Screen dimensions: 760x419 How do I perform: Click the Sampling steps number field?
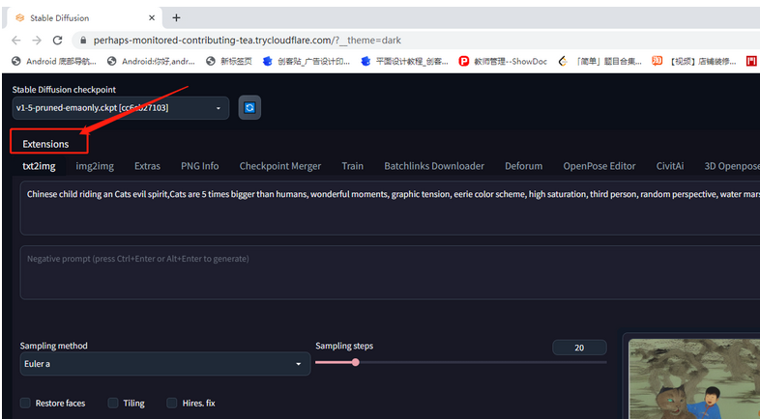(579, 348)
